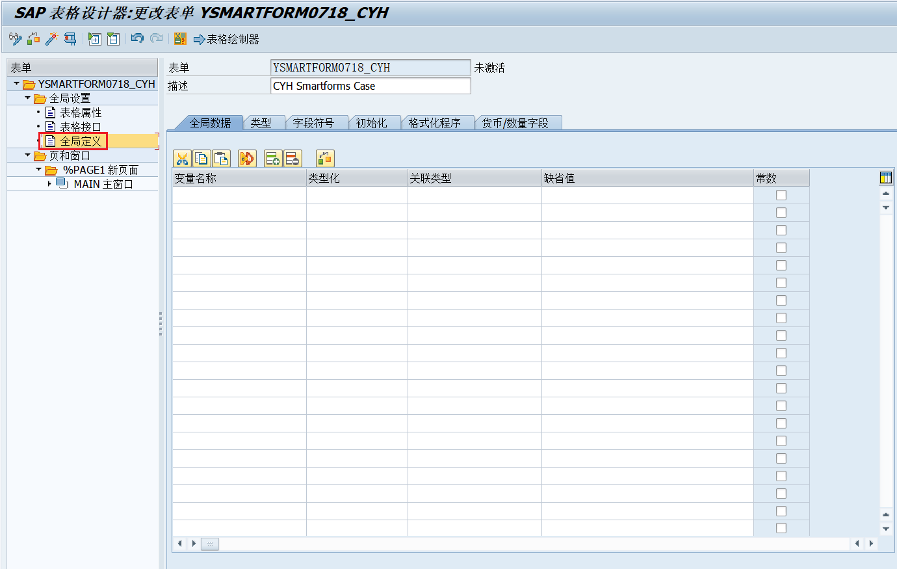
Task: Click the 表单 name field YSMARTFORM0718_CYH
Action: pos(370,68)
